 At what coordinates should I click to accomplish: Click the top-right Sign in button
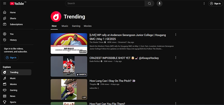tap(215, 4)
